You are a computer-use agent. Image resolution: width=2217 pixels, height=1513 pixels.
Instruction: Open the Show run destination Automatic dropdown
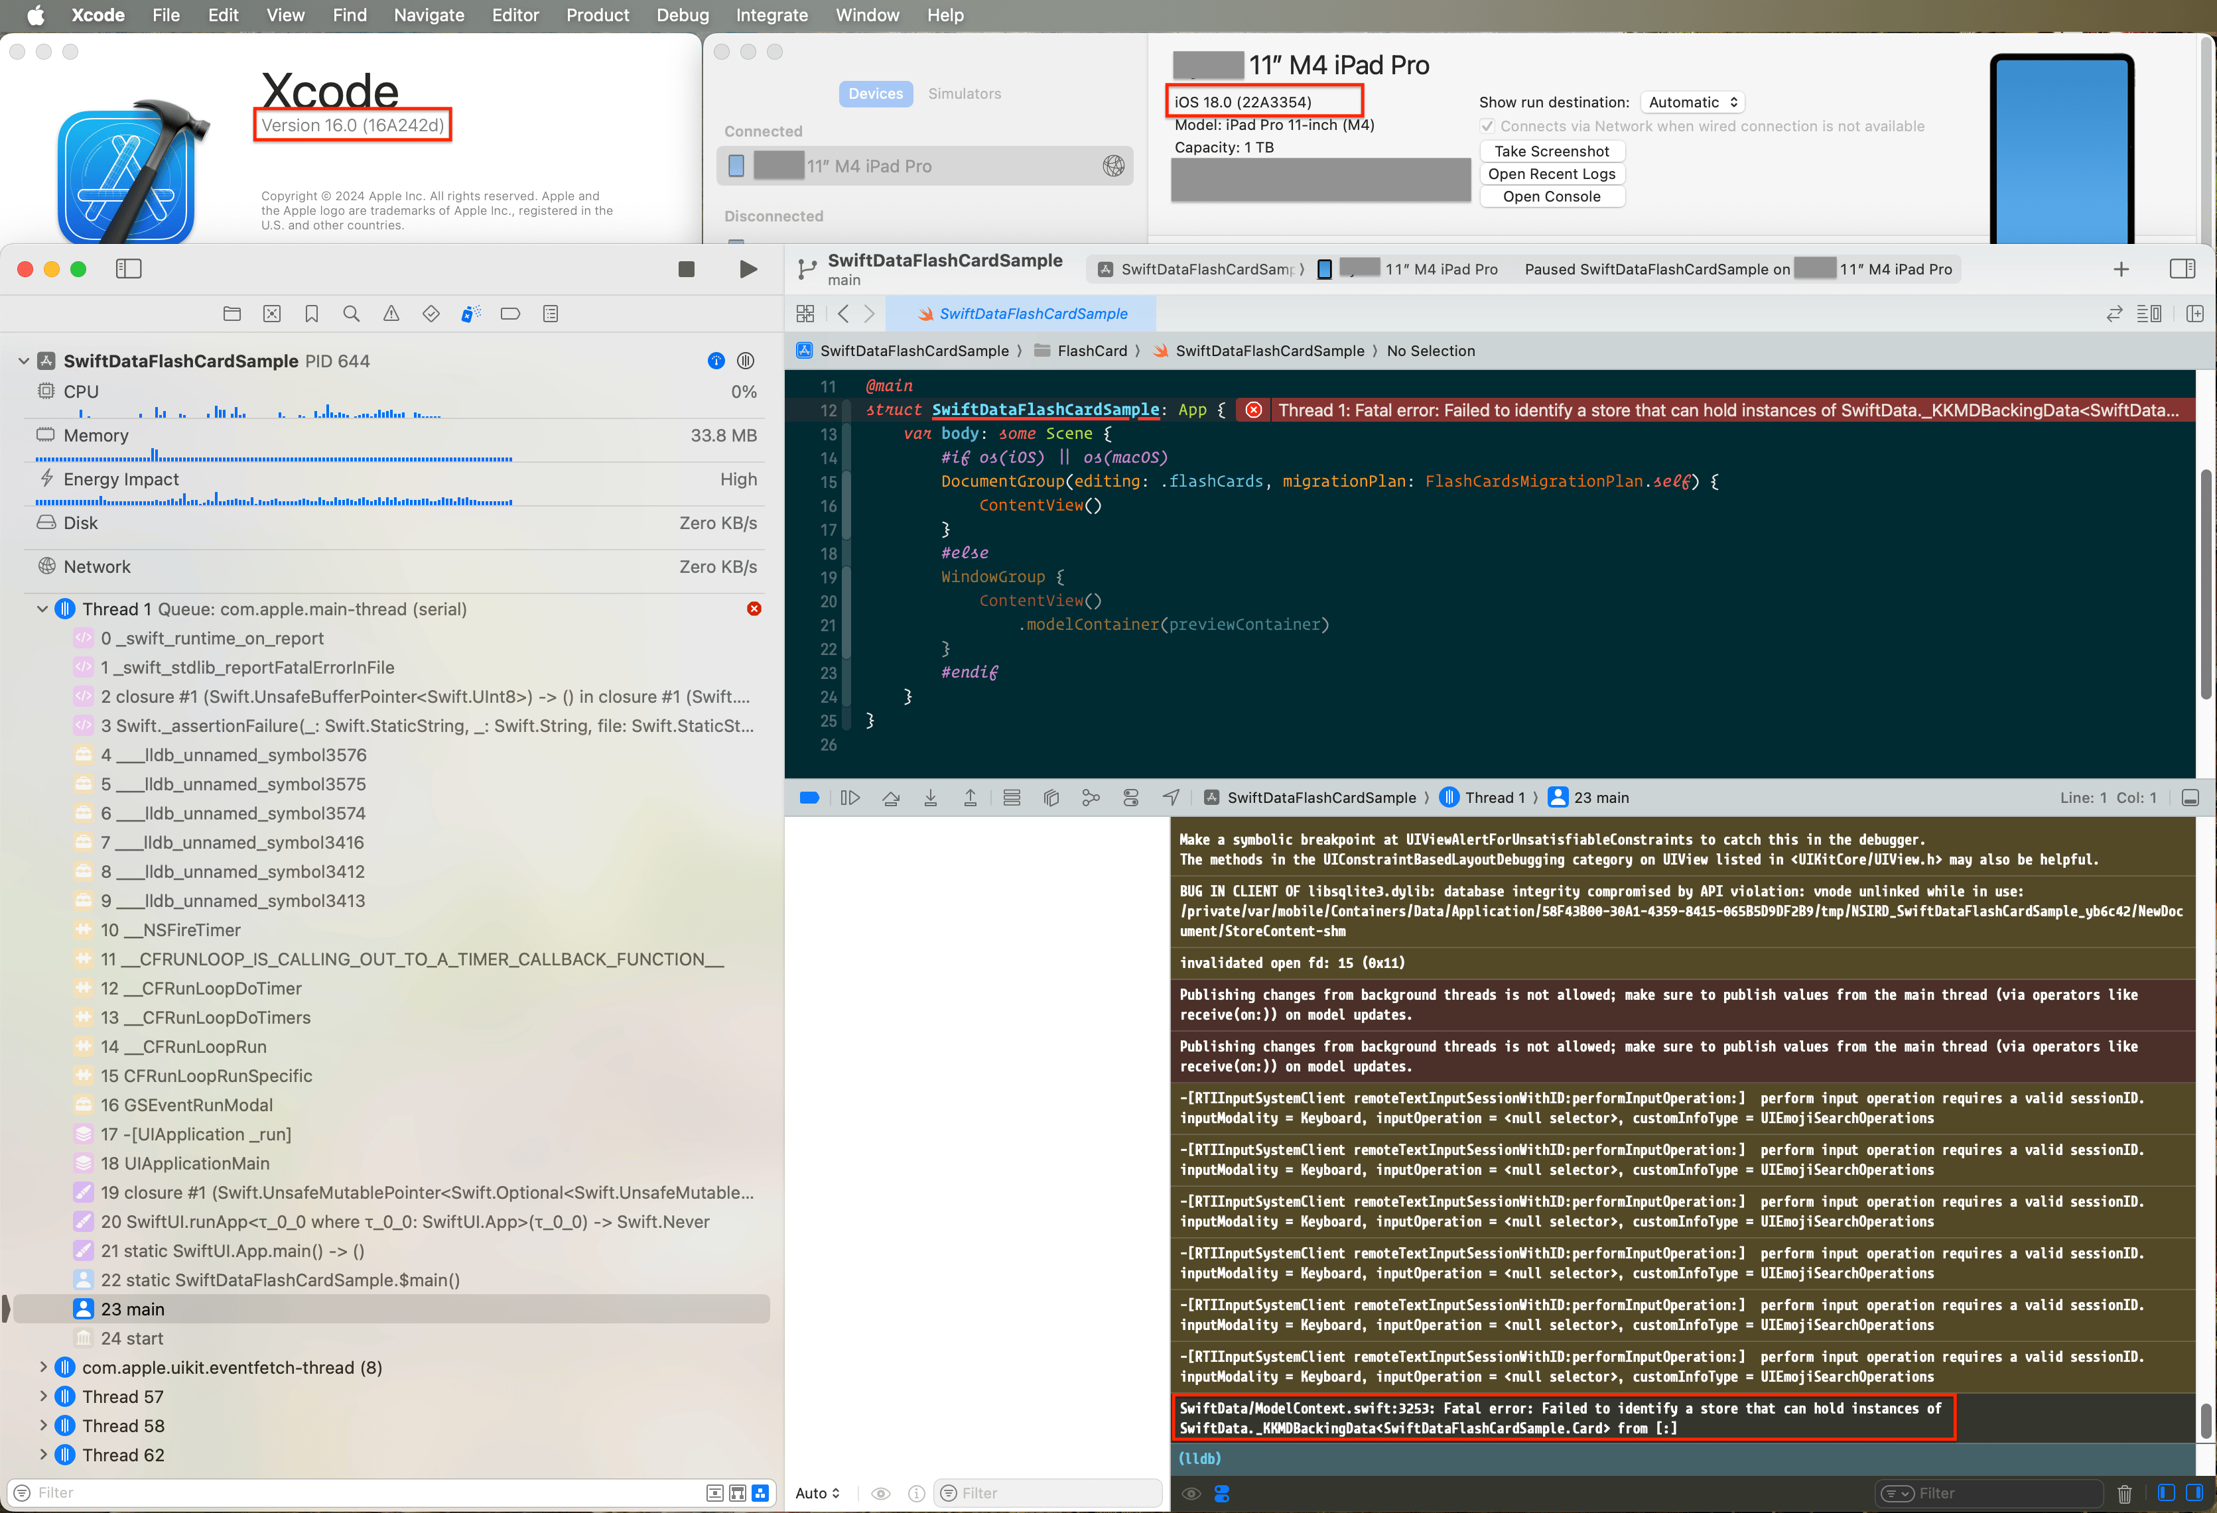pyautogui.click(x=1692, y=102)
